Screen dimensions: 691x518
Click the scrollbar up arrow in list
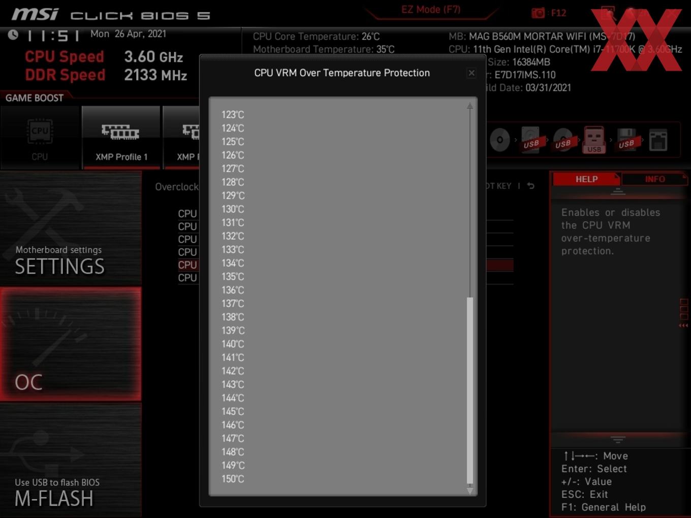tap(470, 106)
